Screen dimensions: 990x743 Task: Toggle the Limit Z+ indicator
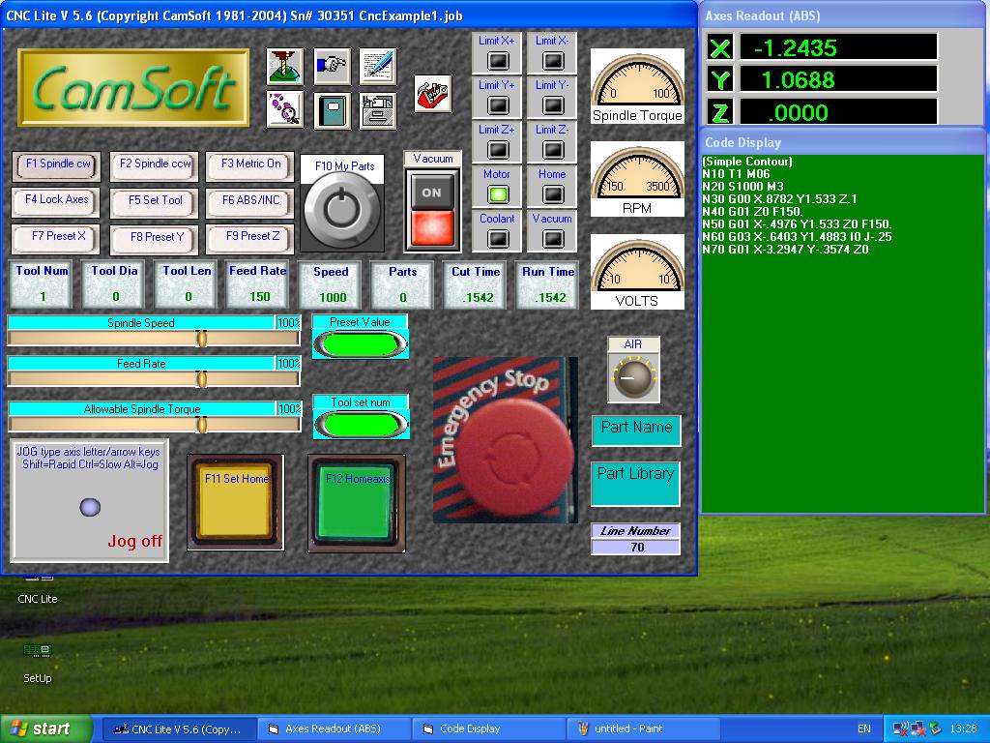[x=498, y=150]
